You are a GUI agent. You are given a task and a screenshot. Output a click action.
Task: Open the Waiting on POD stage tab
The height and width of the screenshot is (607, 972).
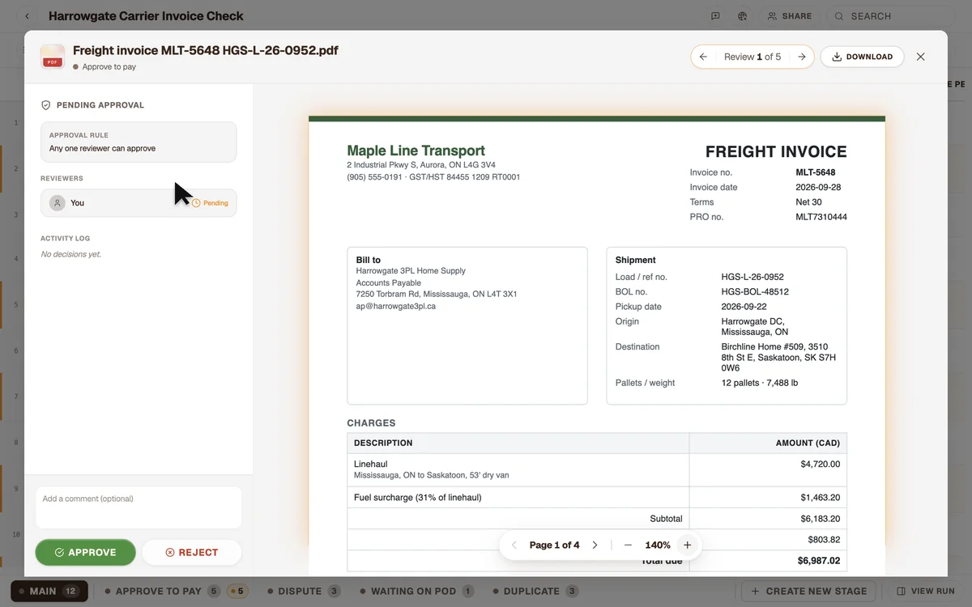(x=417, y=592)
